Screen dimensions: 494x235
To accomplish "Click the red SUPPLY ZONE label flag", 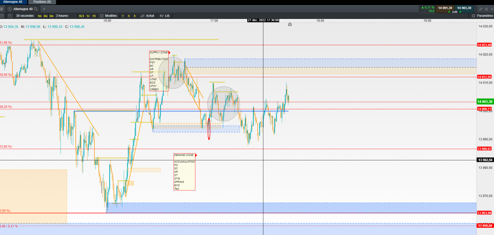I will point(169,53).
